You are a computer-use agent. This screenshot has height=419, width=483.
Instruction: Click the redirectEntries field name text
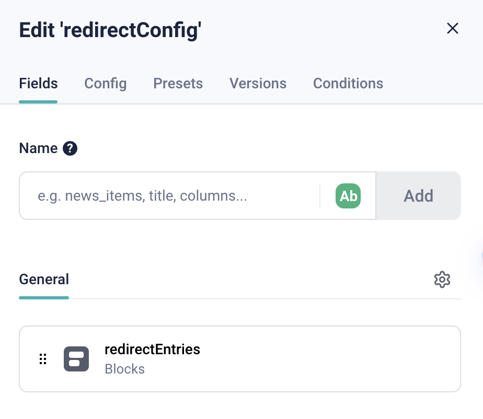pyautogui.click(x=152, y=350)
